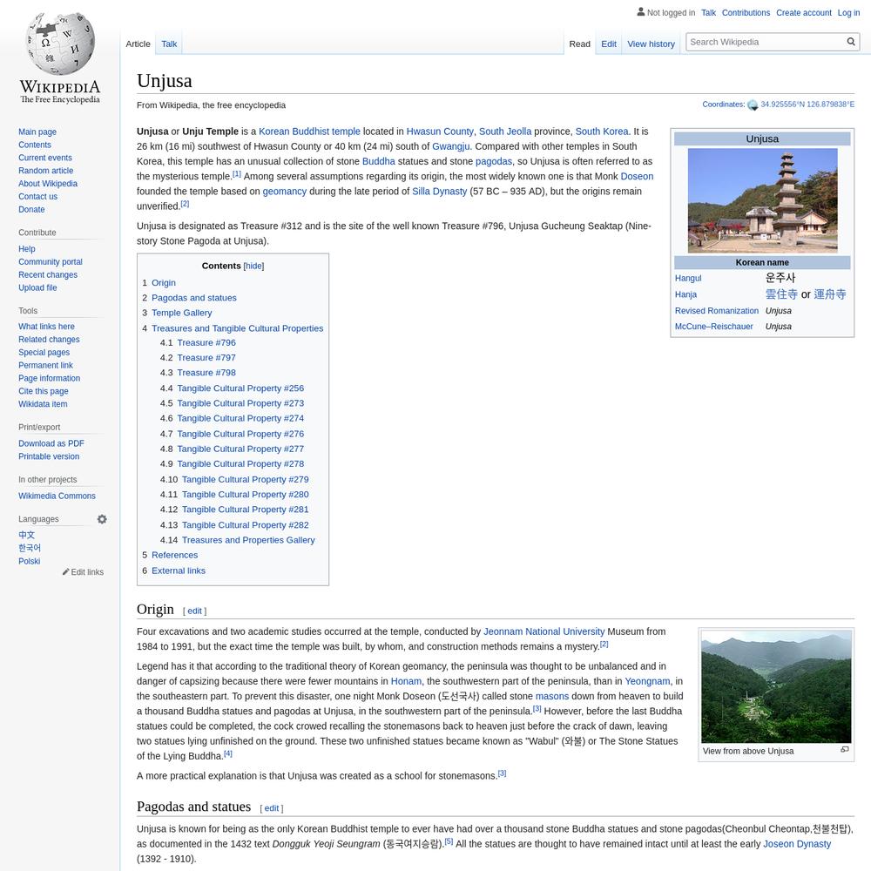Click the Log in link
871x871 pixels.
tap(848, 13)
